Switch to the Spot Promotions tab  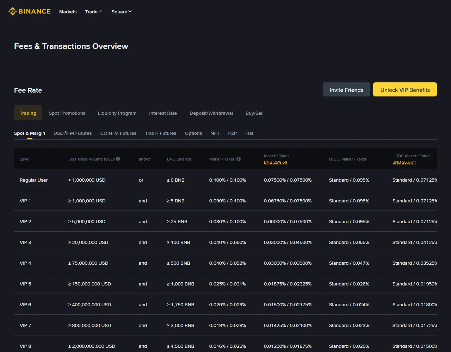(67, 113)
